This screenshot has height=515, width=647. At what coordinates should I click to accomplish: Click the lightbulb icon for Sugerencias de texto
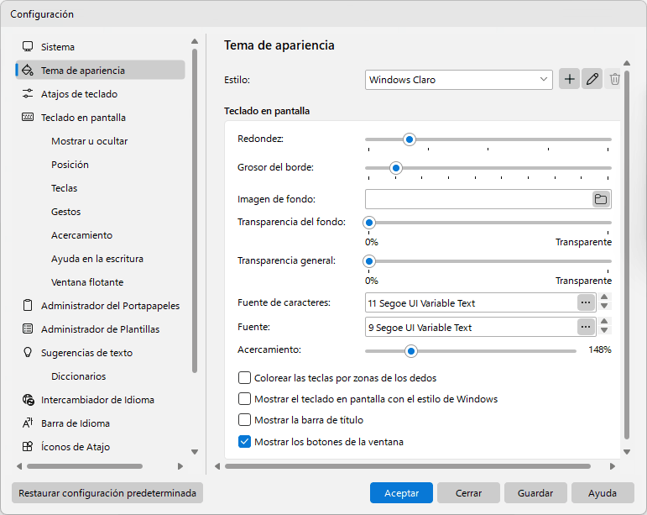(x=28, y=352)
